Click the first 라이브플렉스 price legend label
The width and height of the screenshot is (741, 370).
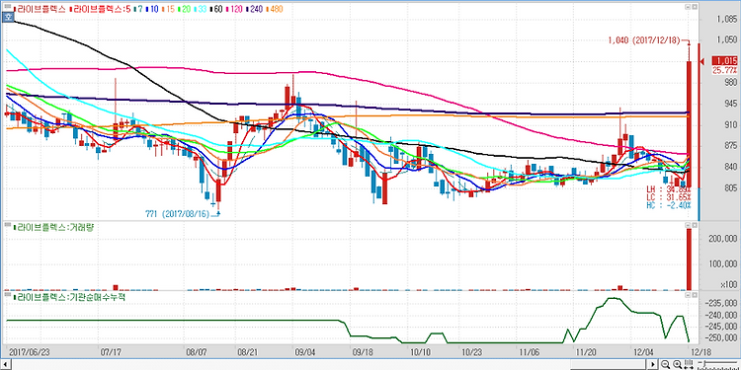point(40,9)
